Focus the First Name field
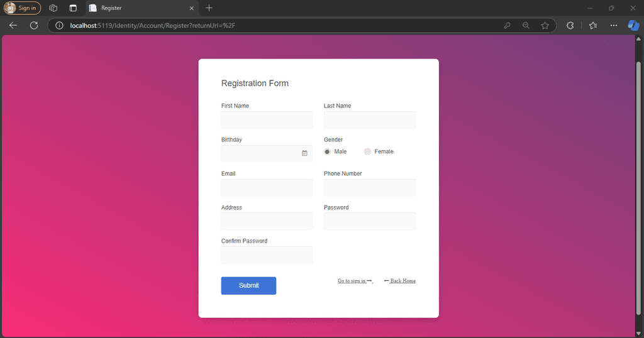 267,120
